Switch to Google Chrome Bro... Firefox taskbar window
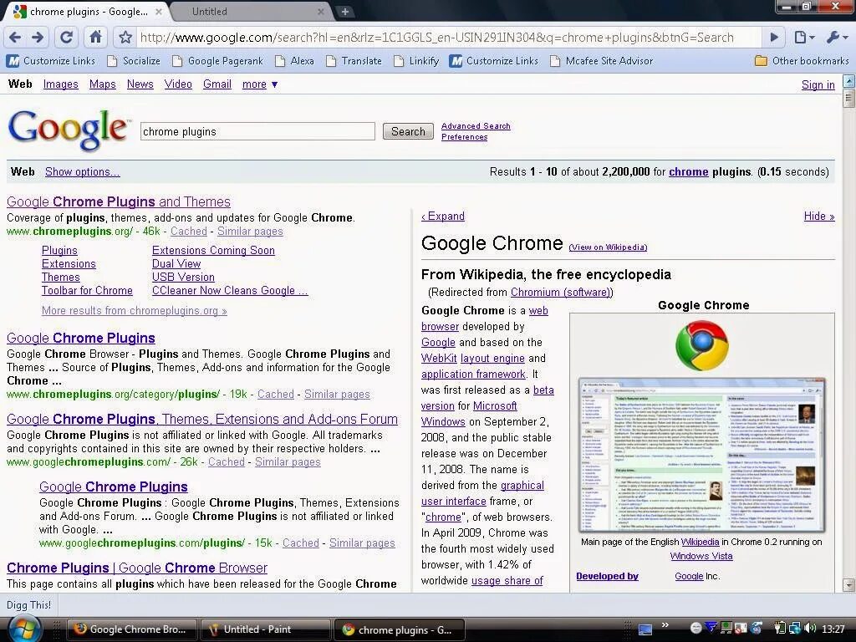 [x=131, y=629]
